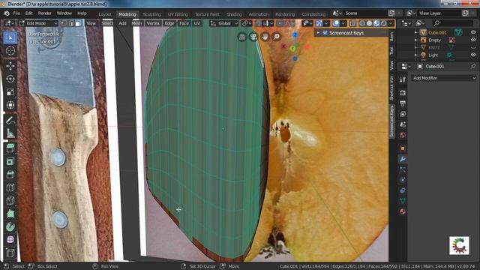The height and width of the screenshot is (270, 480).
Task: Open the Output properties tab
Action: [x=403, y=103]
